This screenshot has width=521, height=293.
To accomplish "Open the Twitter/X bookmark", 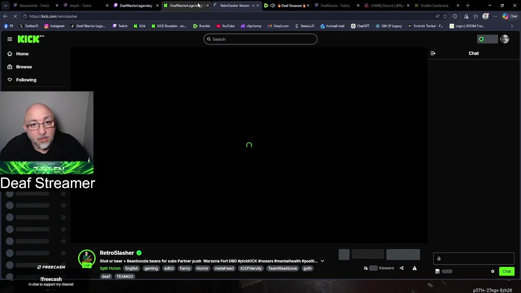I will tap(28, 26).
